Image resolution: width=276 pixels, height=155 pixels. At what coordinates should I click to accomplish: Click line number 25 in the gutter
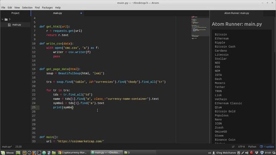click(34, 107)
